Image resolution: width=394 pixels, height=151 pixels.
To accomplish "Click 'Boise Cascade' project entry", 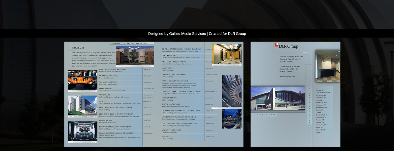I will point(107,121).
